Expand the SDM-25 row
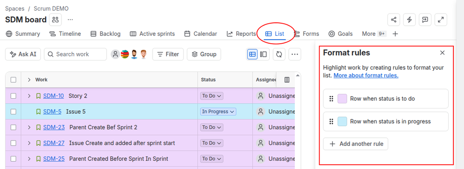This screenshot has width=464, height=169. [x=29, y=159]
